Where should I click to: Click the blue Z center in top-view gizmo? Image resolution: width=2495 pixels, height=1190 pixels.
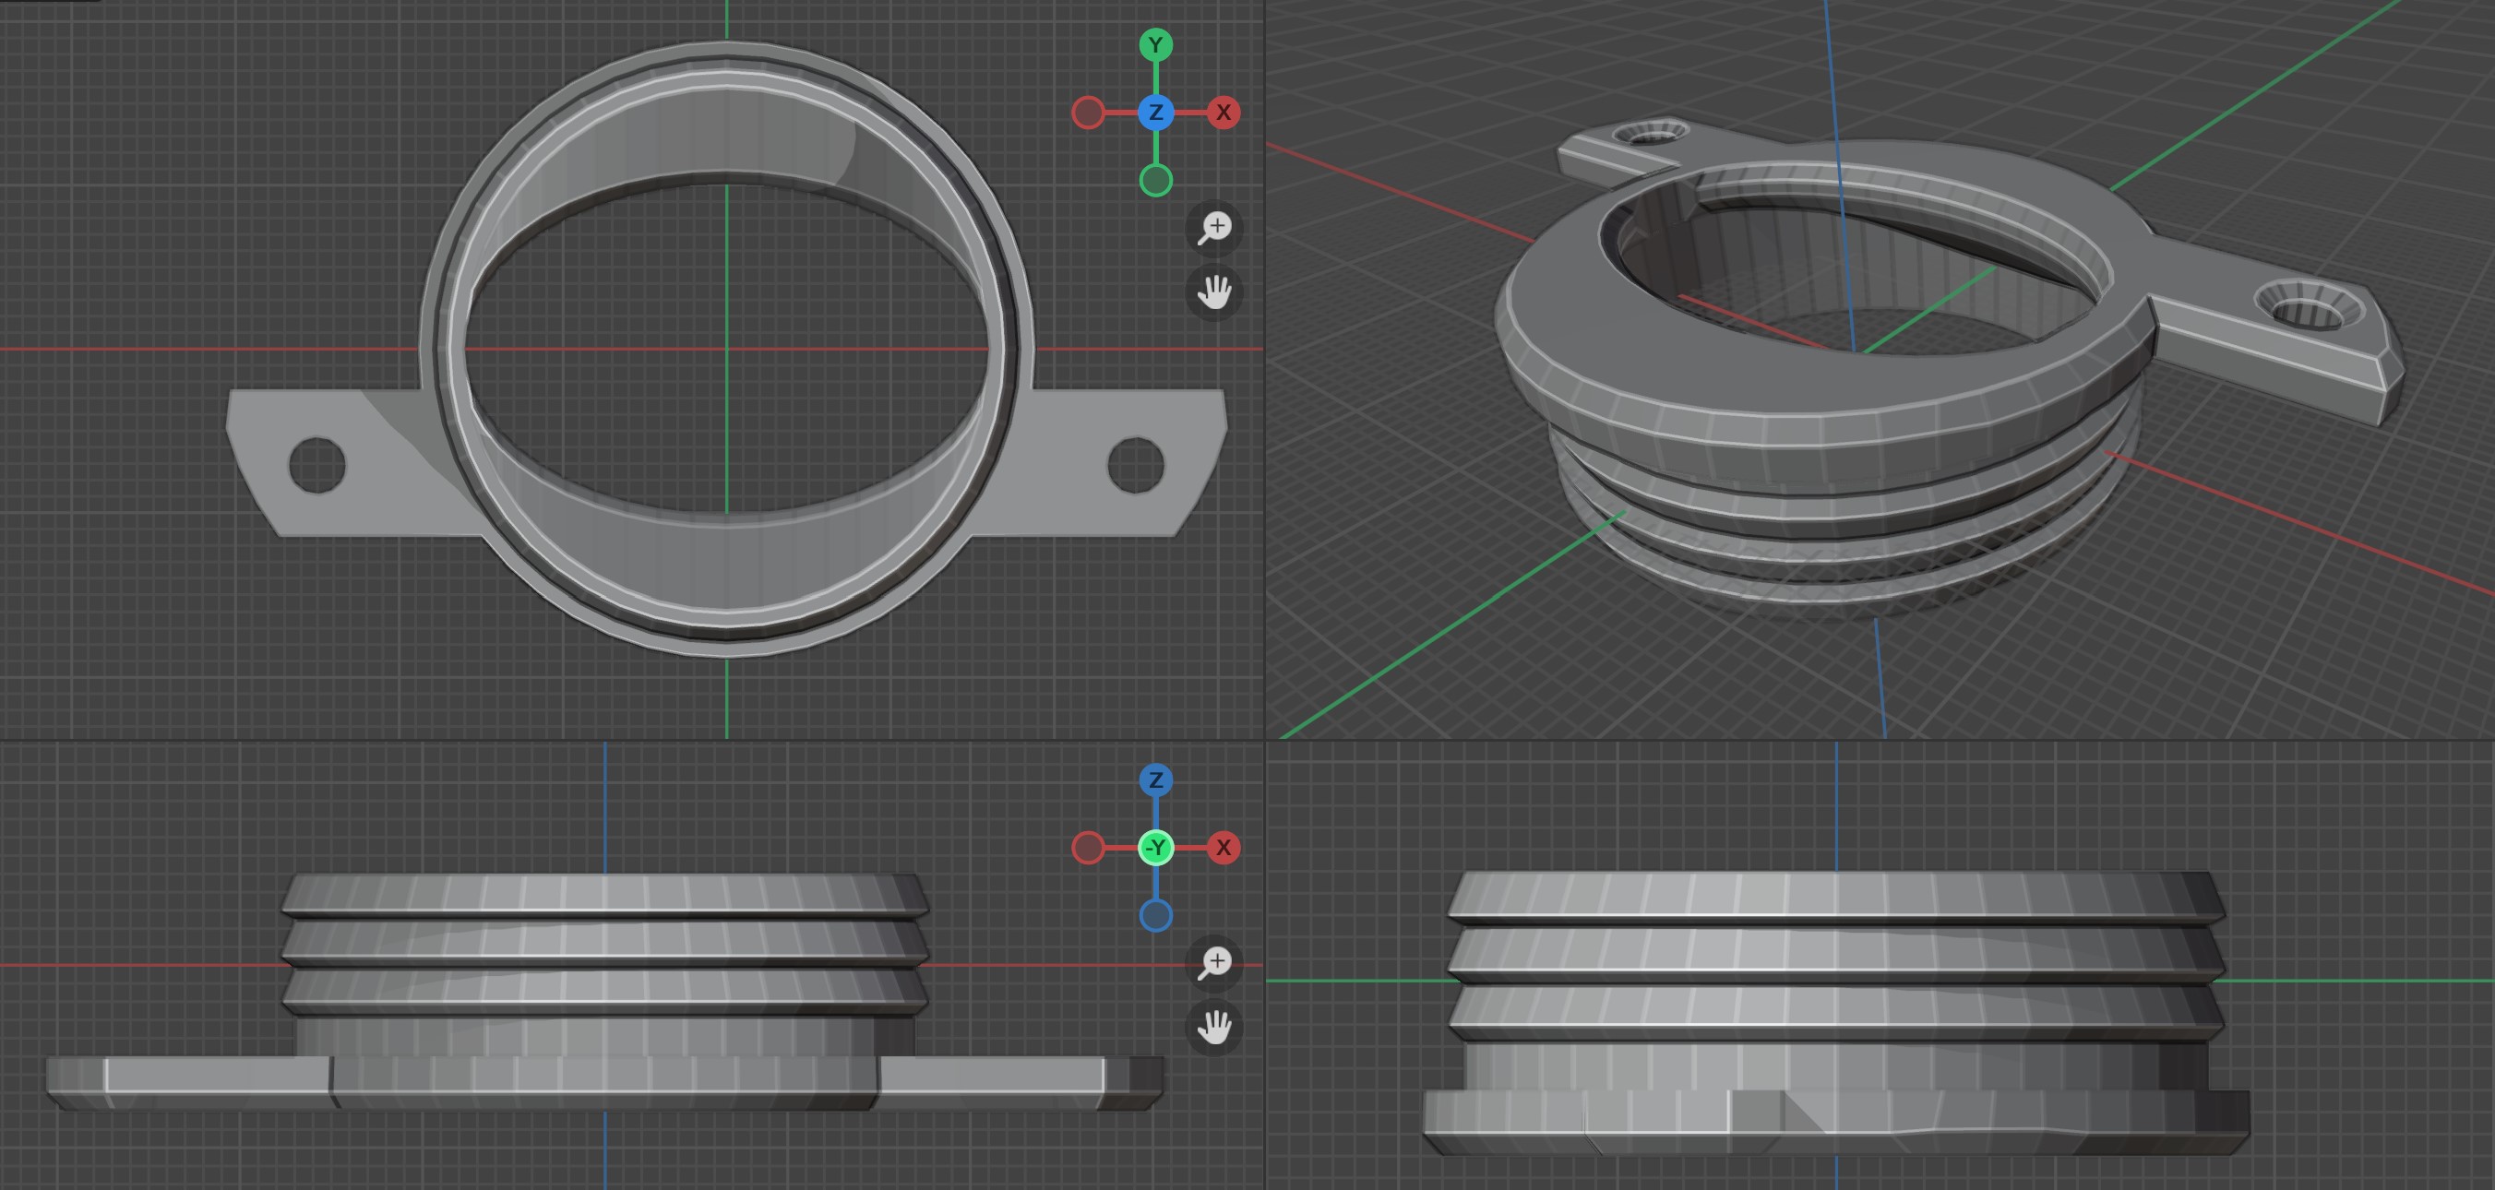pyautogui.click(x=1155, y=113)
